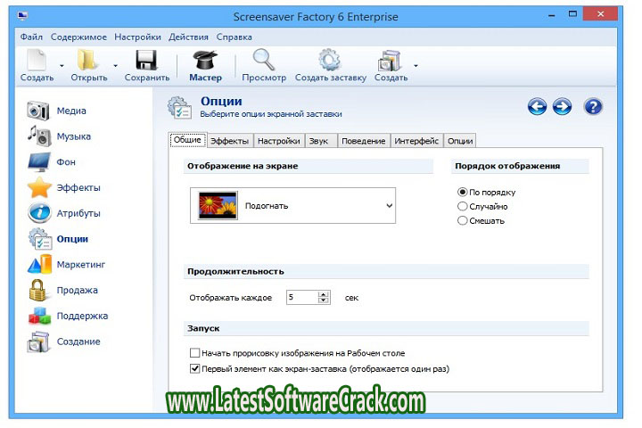Click the Музыка label in sidebar

coord(74,136)
